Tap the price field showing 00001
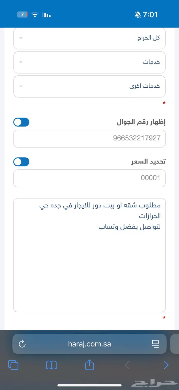This screenshot has width=179, height=390. click(x=89, y=178)
